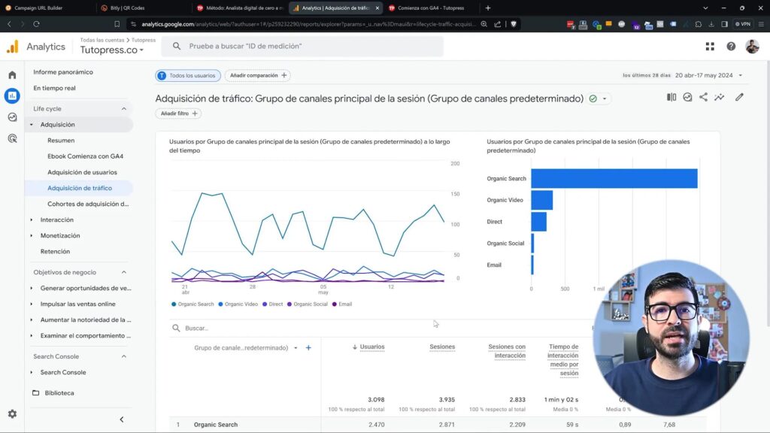Open a new browser tab
Image resolution: width=770 pixels, height=433 pixels.
(x=487, y=8)
